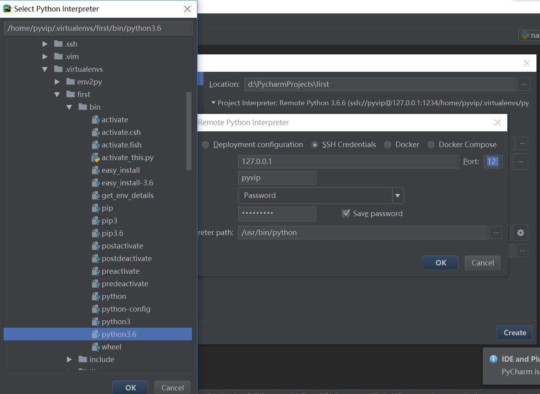Click the masked password field
540x394 pixels.
(277, 214)
